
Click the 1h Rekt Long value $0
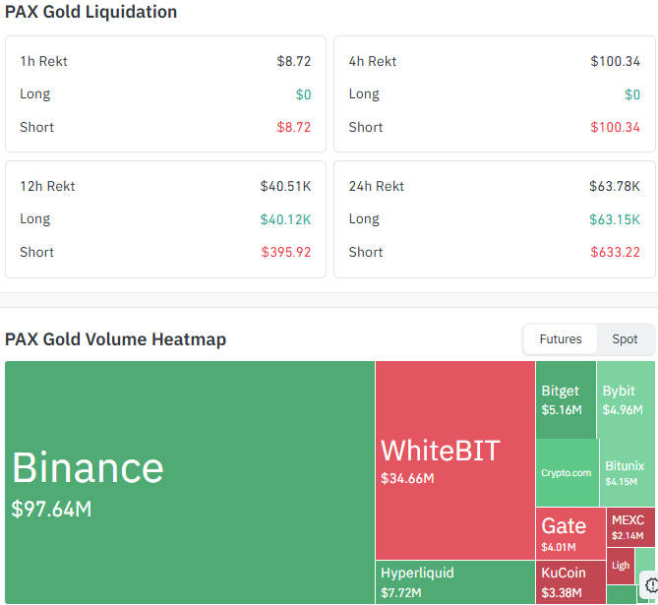(x=303, y=94)
